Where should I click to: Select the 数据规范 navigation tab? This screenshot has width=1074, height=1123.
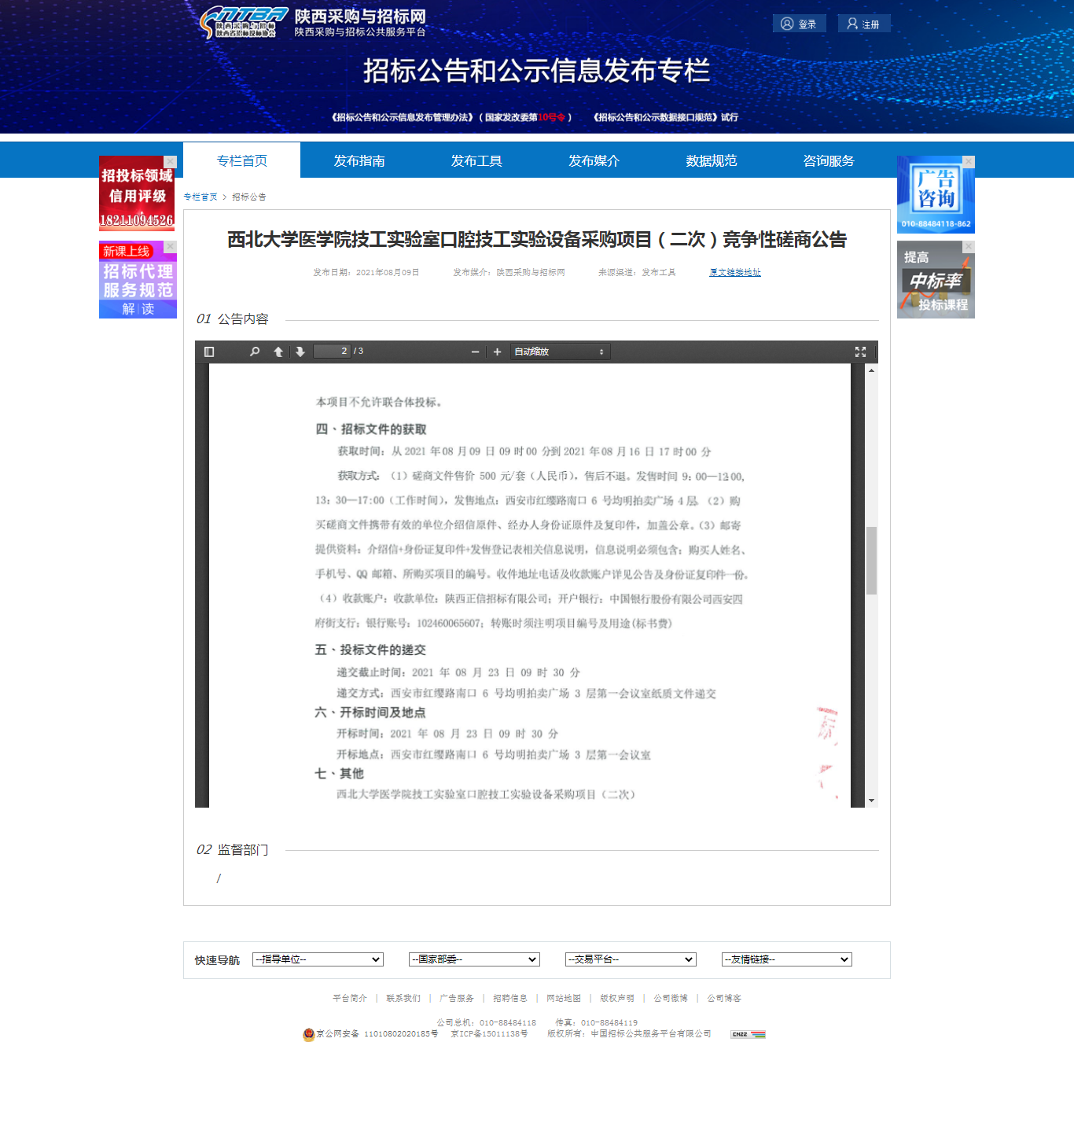pos(712,160)
